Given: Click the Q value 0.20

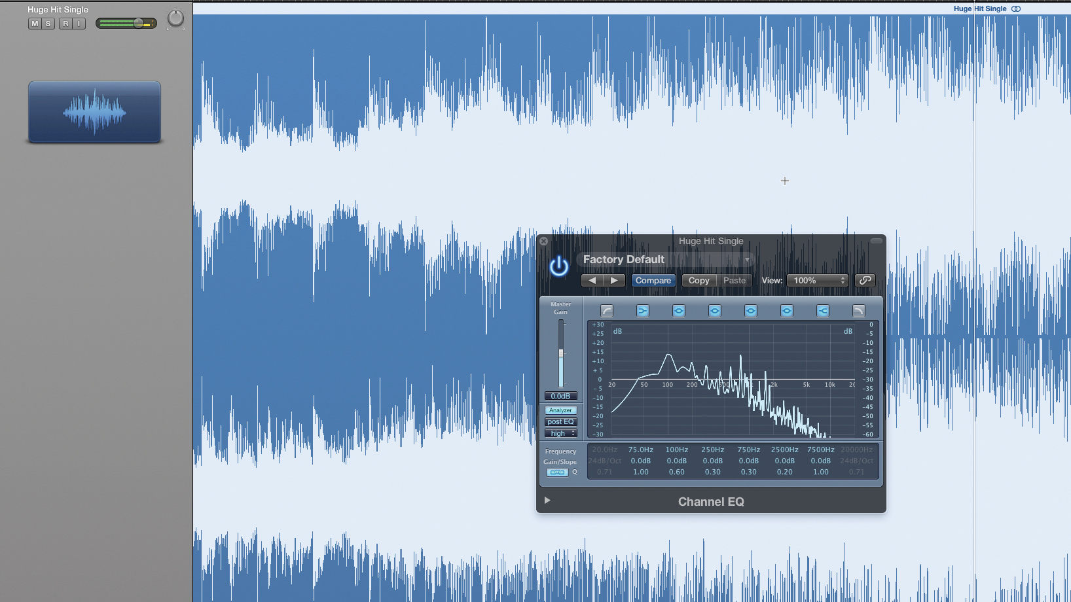Looking at the screenshot, I should click(x=785, y=472).
